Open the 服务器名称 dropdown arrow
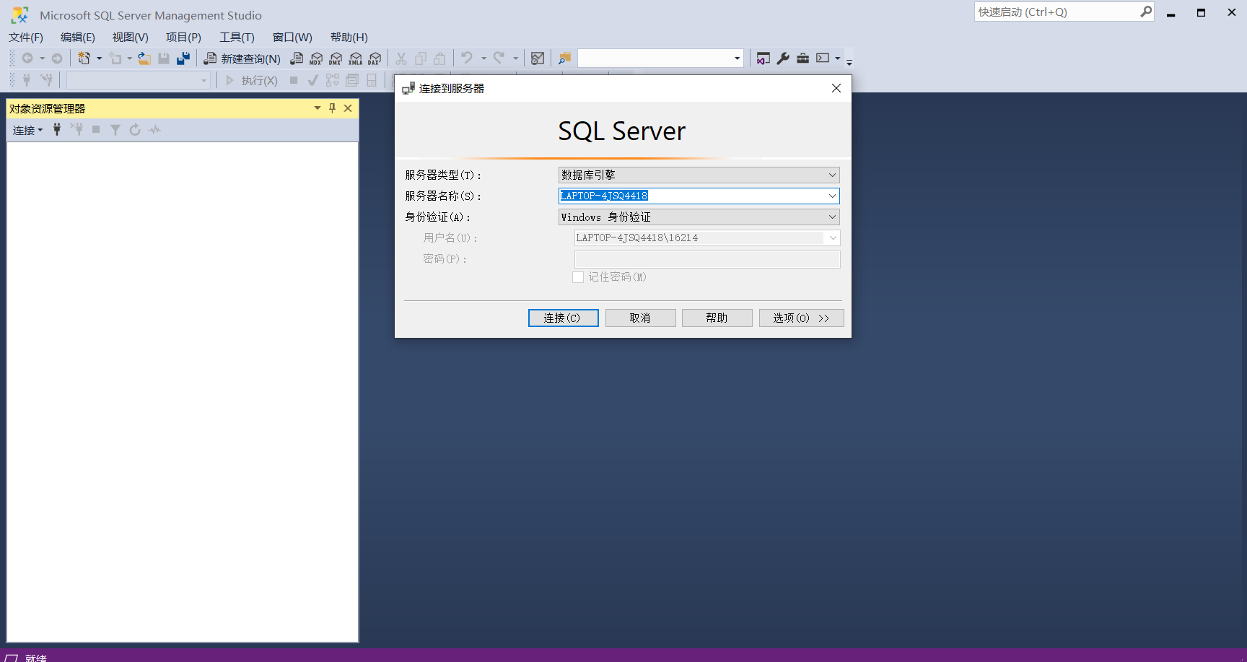This screenshot has width=1247, height=662. point(832,196)
